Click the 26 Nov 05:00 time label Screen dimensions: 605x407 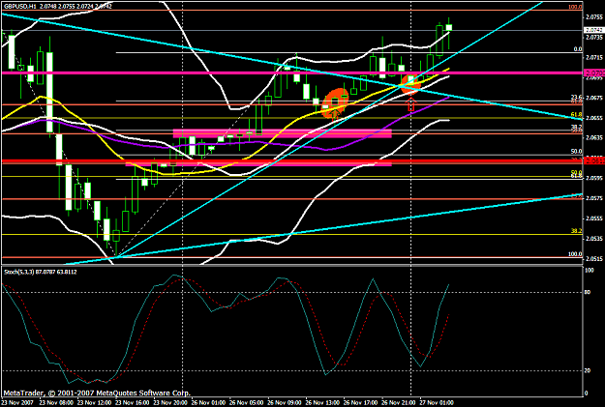pos(246,403)
